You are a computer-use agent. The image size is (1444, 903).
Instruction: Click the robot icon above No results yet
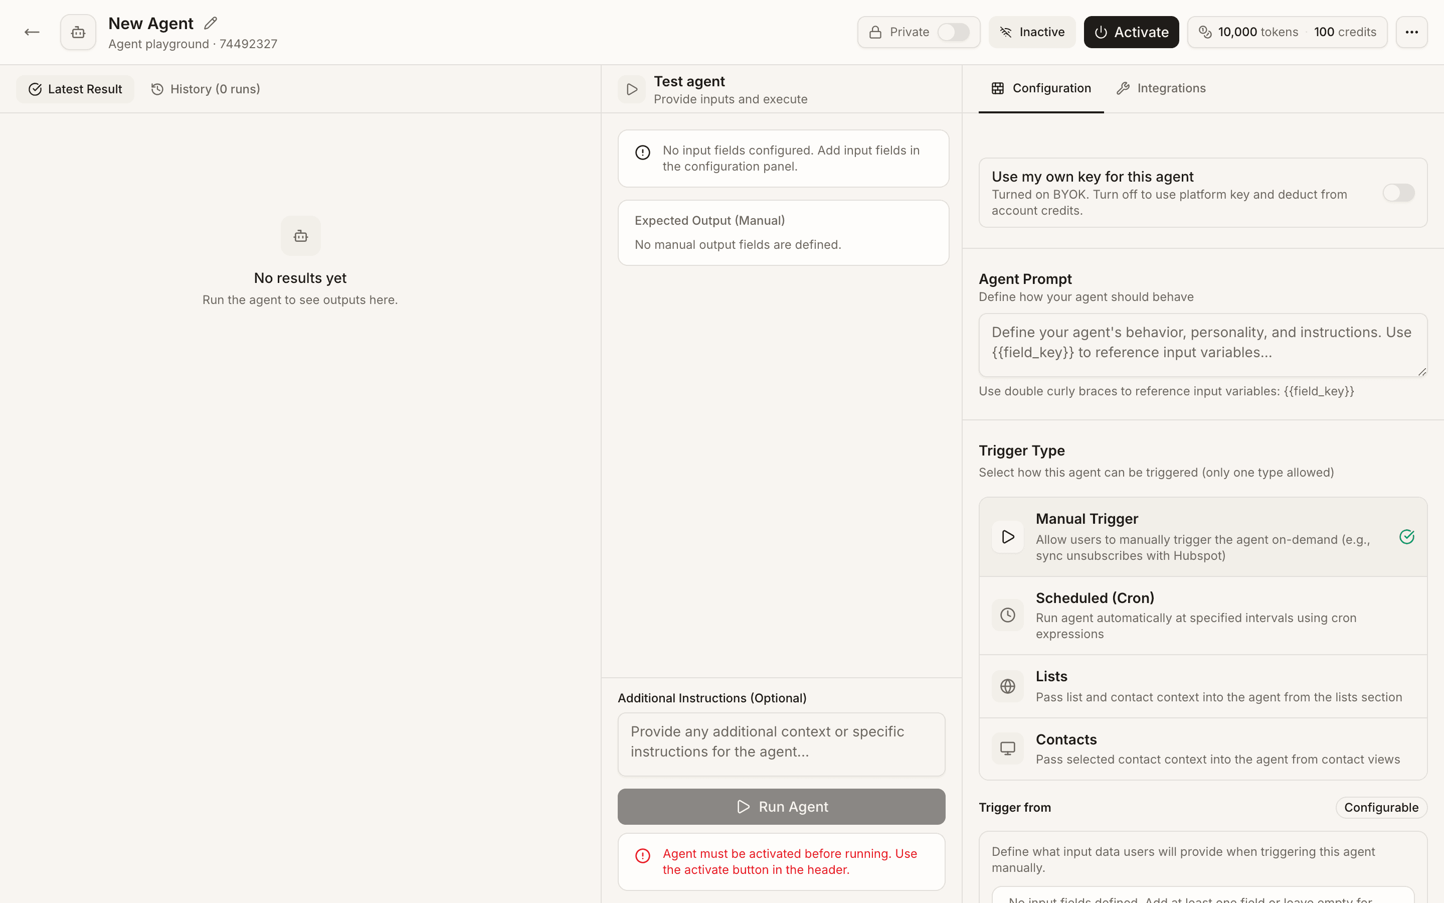(x=301, y=236)
